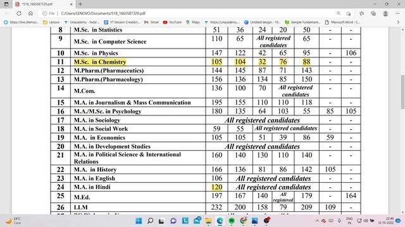Screen dimensions: 405x227
Task: Select the 518_1665587329.pdf tab
Action: click(43, 4)
